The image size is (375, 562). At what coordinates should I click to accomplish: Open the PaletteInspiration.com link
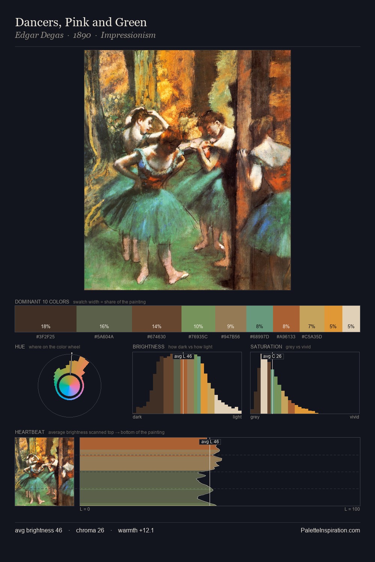[x=330, y=531]
